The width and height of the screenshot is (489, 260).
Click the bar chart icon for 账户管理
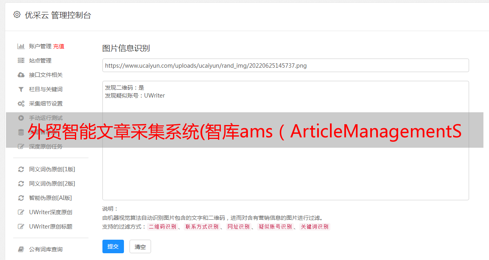(x=21, y=46)
